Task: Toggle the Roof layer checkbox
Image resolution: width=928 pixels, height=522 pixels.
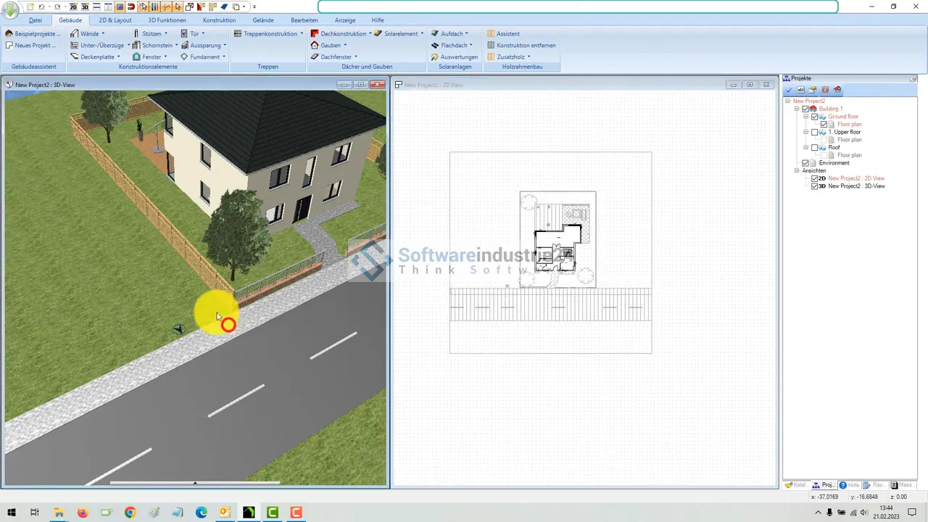Action: point(814,148)
